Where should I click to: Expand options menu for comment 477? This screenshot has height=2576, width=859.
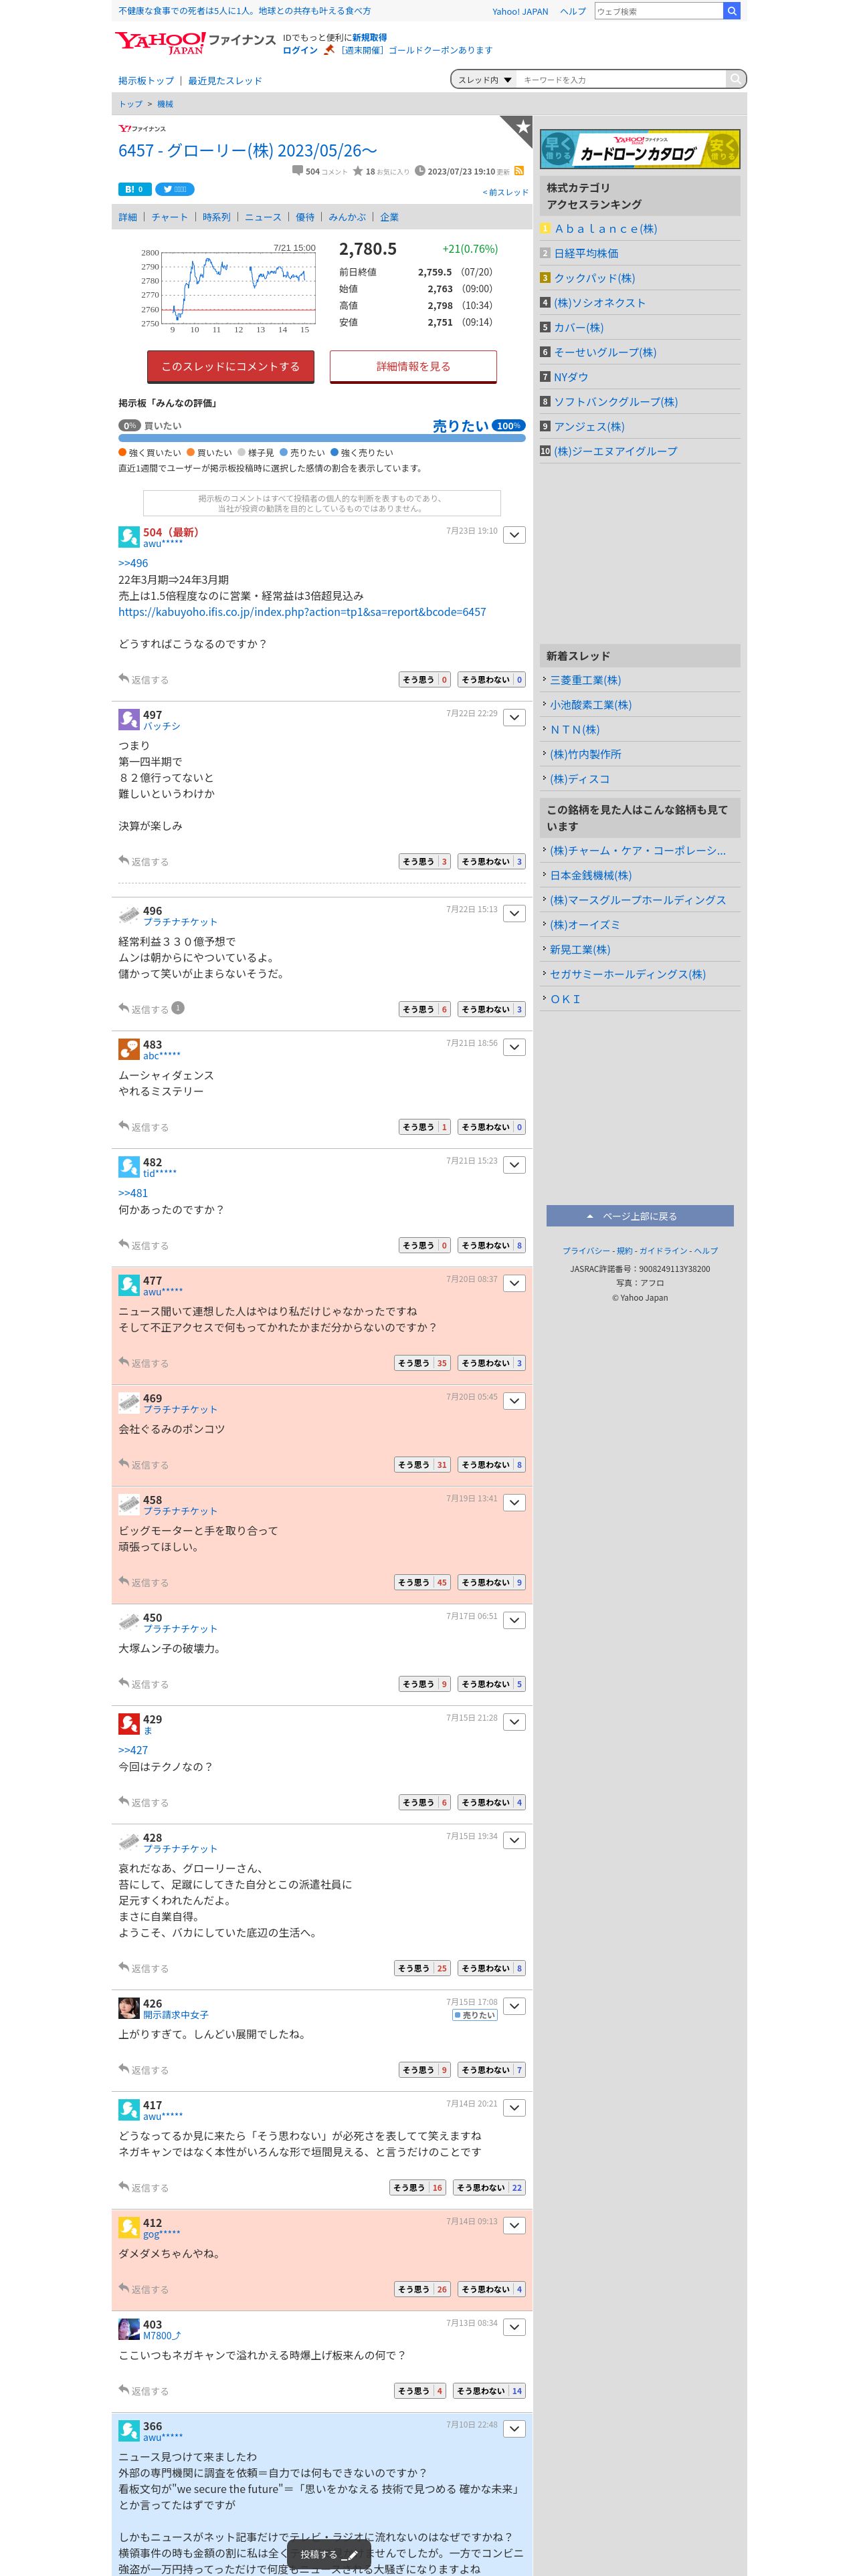click(514, 1283)
